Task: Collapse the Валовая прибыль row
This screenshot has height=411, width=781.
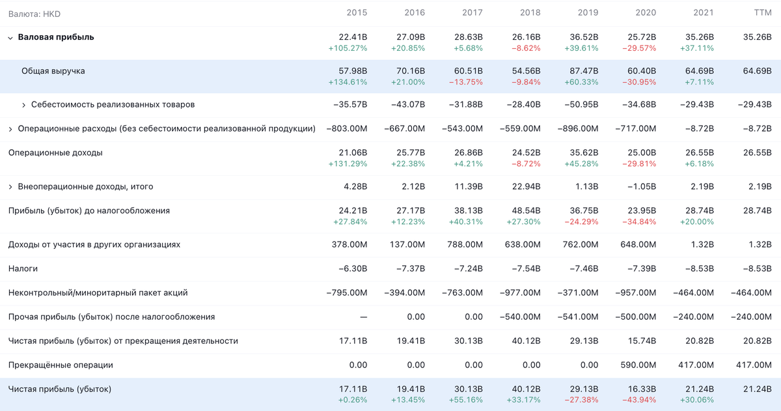Action: click(x=10, y=38)
